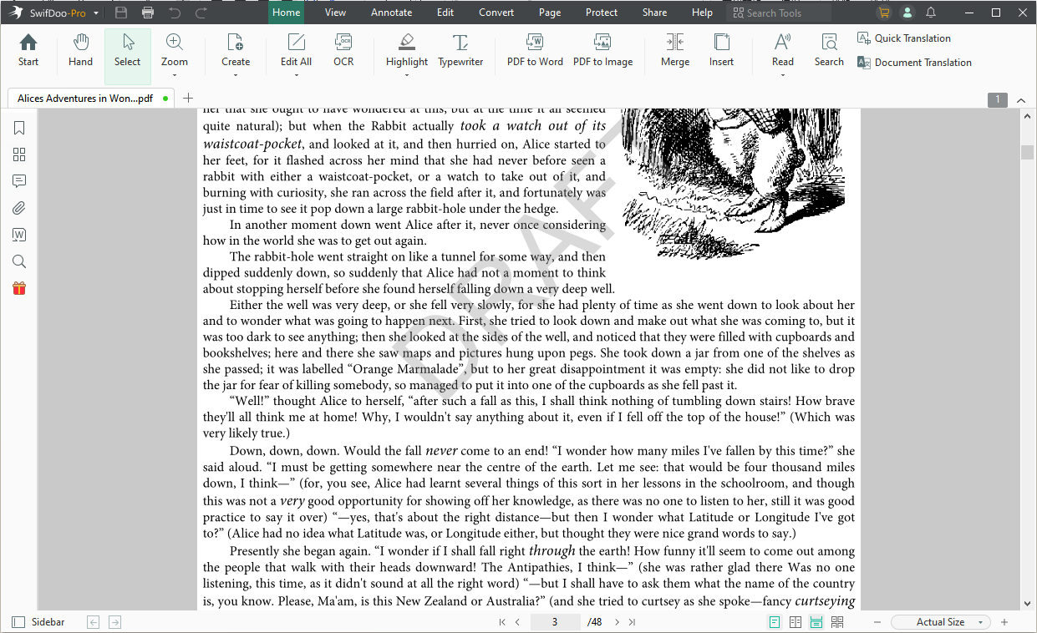Click the page number input field
Image resolution: width=1037 pixels, height=633 pixels.
pos(555,622)
